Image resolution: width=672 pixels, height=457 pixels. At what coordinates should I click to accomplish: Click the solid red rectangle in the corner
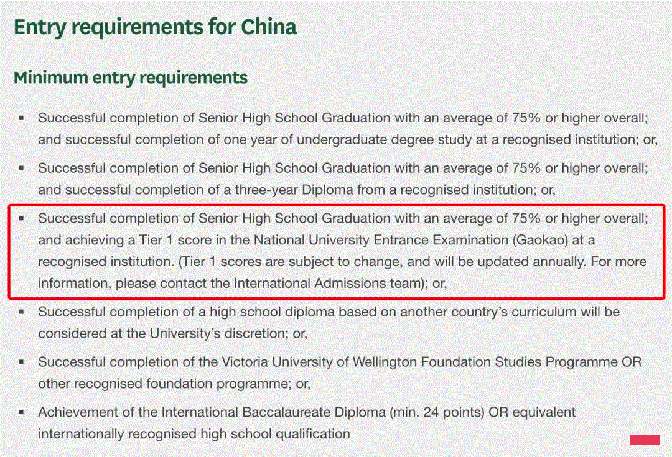click(645, 439)
